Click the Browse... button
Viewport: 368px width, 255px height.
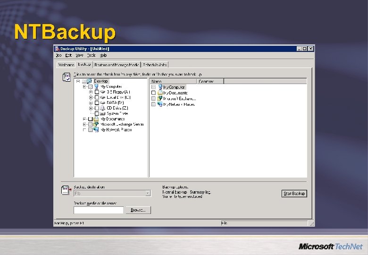point(138,210)
